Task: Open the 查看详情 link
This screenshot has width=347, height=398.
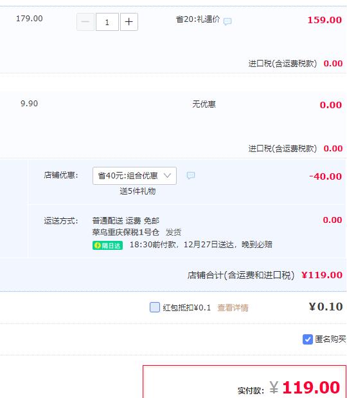Action: [x=233, y=308]
